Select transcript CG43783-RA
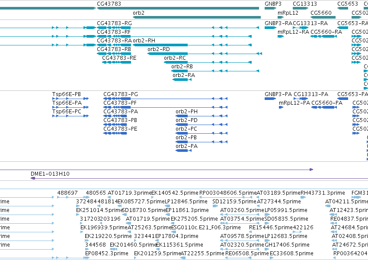The width and height of the screenshot is (368, 260). point(114,41)
